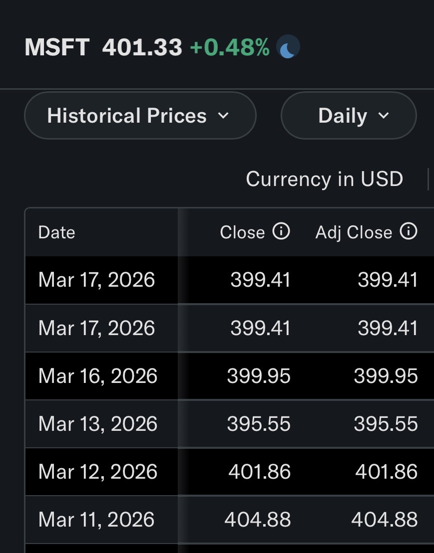Screen dimensions: 434x553
Task: Select the Mar 13, 2026 date cell
Action: point(98,424)
